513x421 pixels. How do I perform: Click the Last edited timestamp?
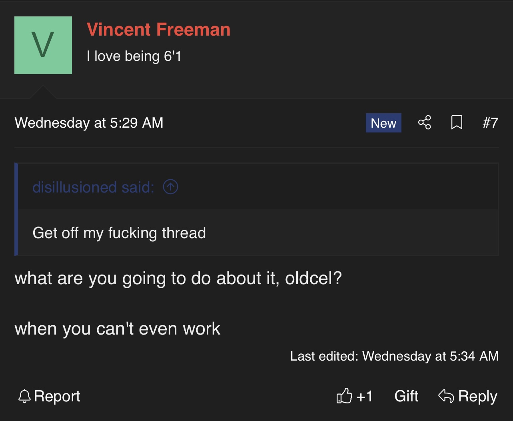click(394, 356)
